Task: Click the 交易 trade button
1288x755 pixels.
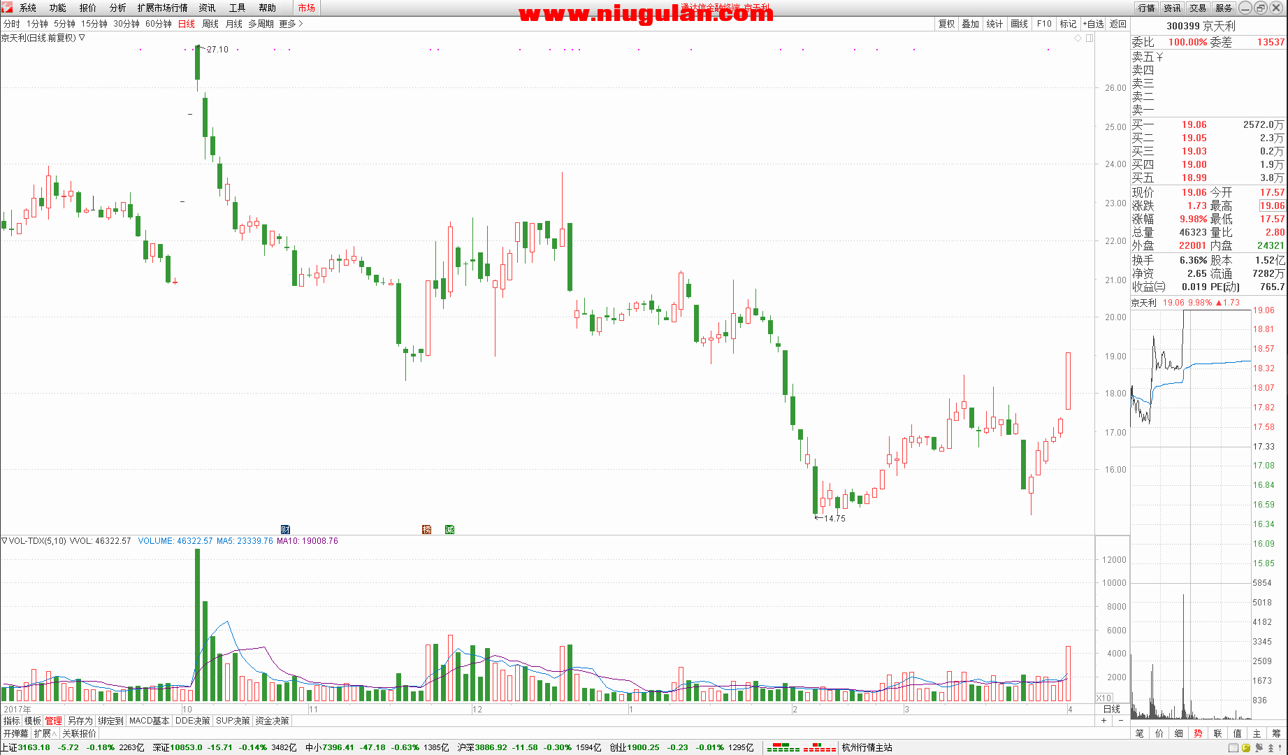Action: click(1199, 8)
